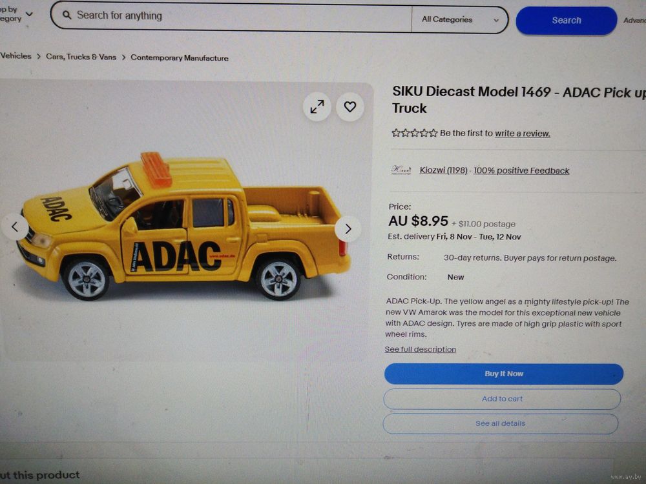Open the All Categories dropdown
This screenshot has height=484, width=646.
[460, 19]
